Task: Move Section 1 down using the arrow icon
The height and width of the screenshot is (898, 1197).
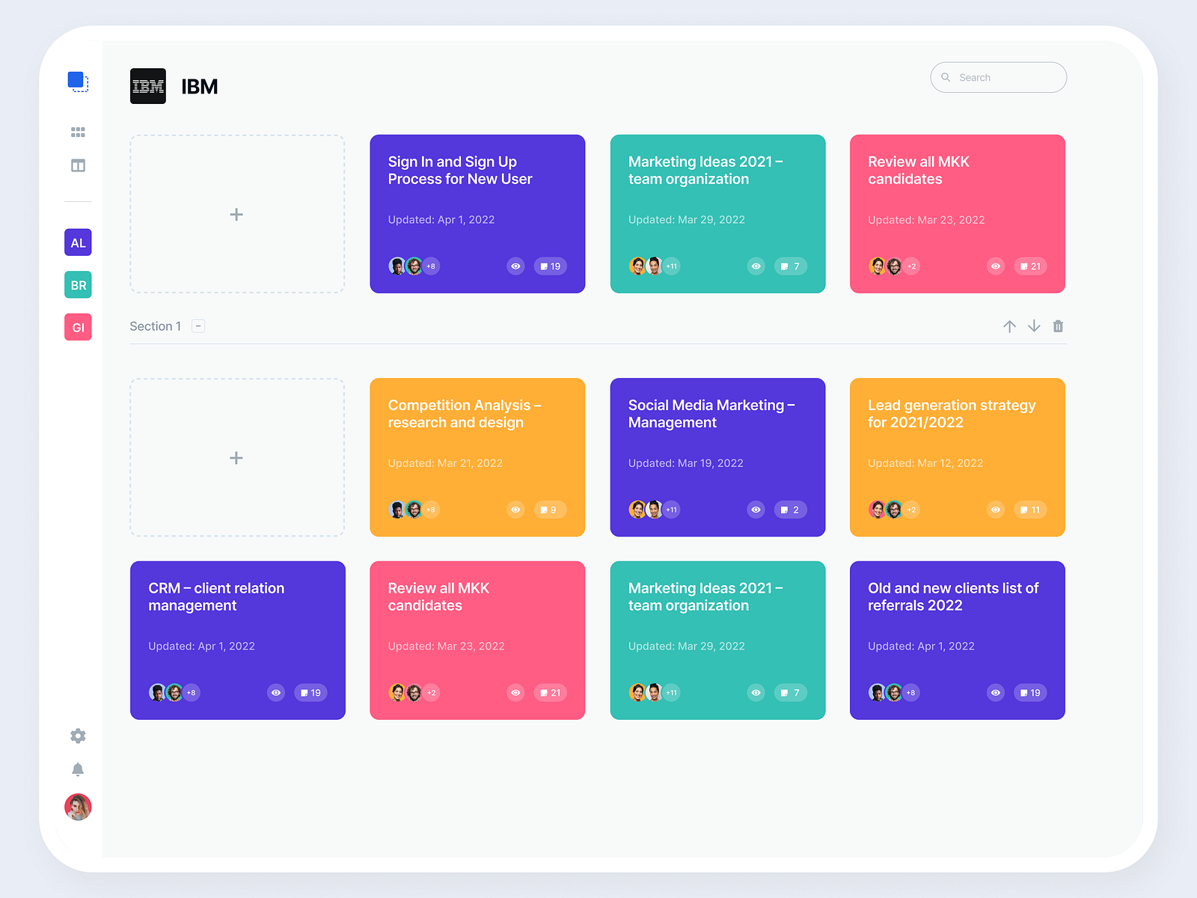Action: (x=1034, y=326)
